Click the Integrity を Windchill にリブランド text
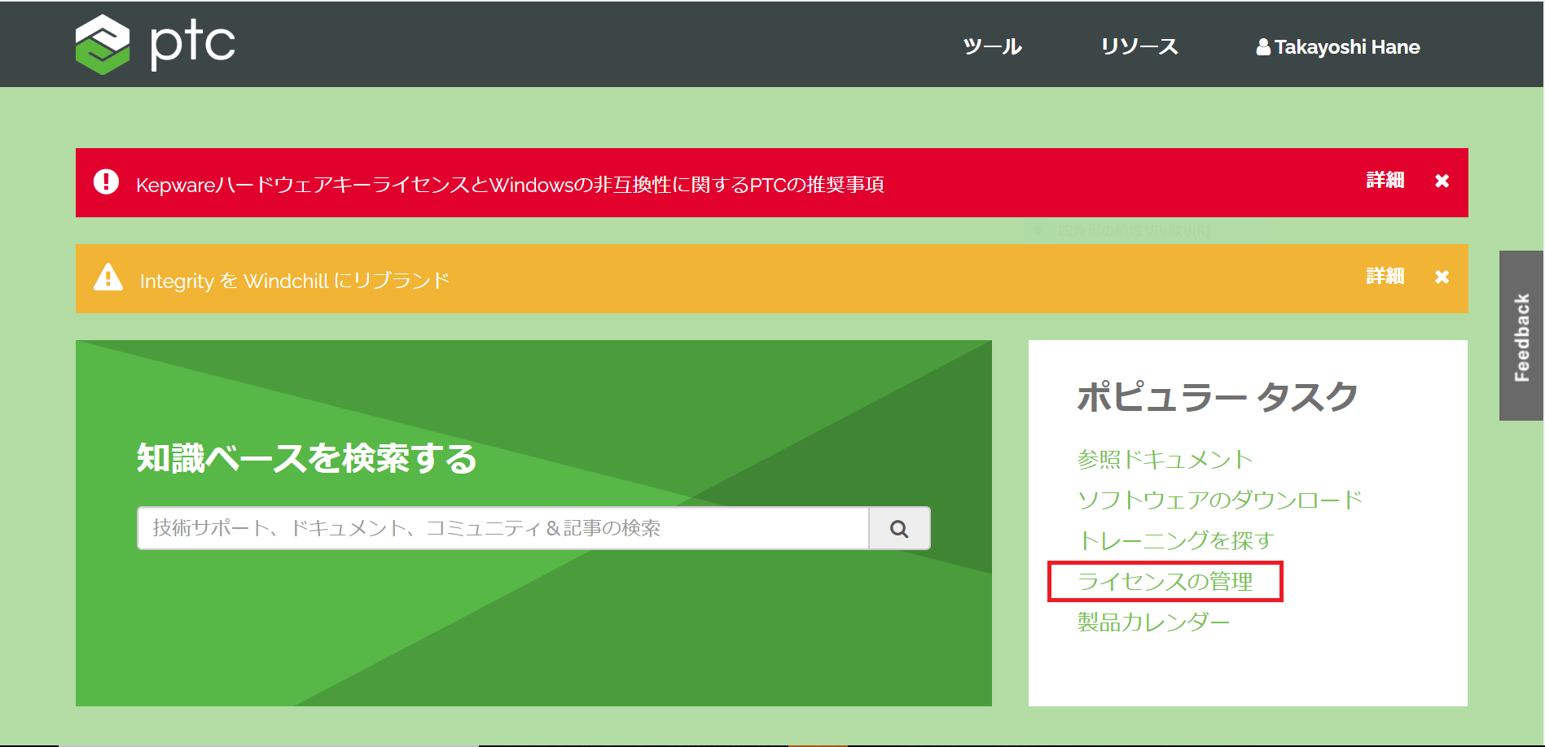 pos(295,281)
